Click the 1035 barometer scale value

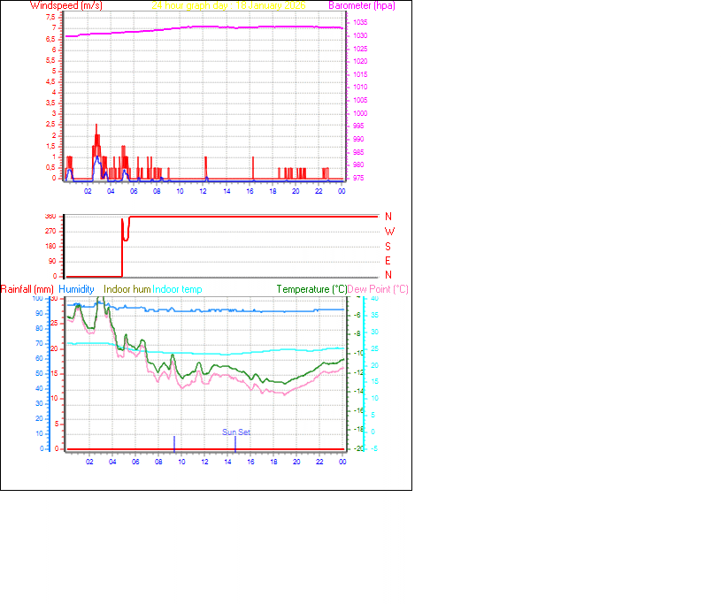tap(360, 22)
